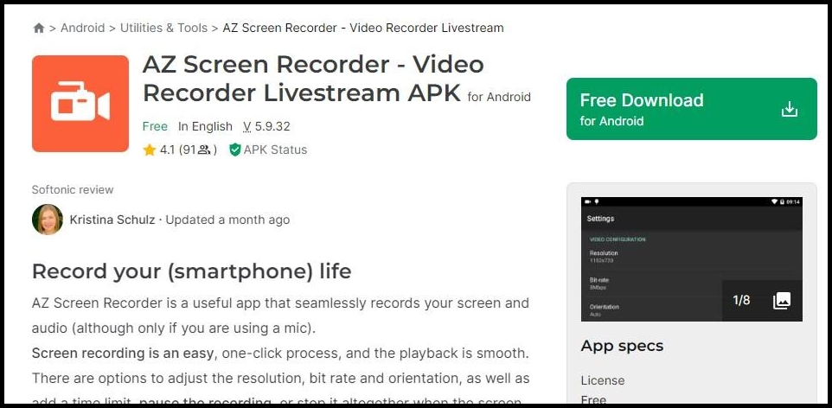
Task: Click the 1/8 screenshot counter
Action: 741,300
